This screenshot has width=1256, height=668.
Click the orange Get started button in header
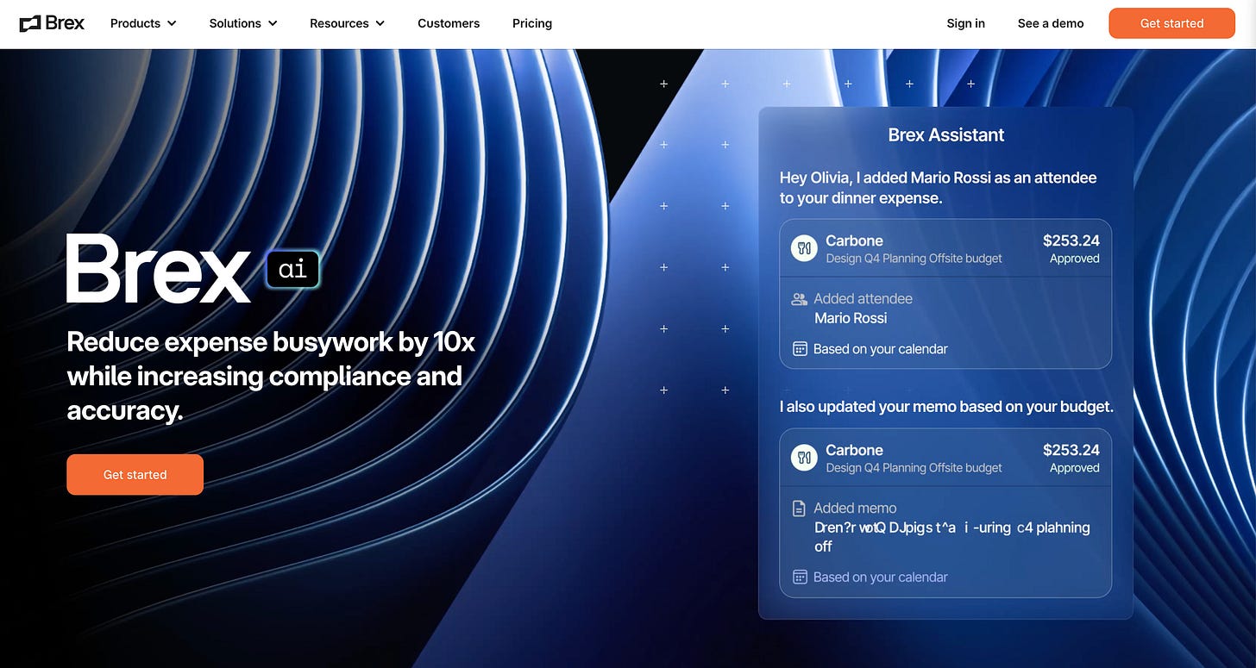click(x=1171, y=23)
